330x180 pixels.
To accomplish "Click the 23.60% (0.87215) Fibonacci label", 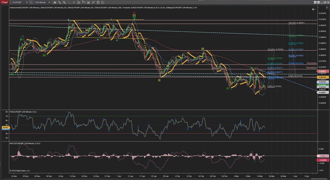I will 296,63.
